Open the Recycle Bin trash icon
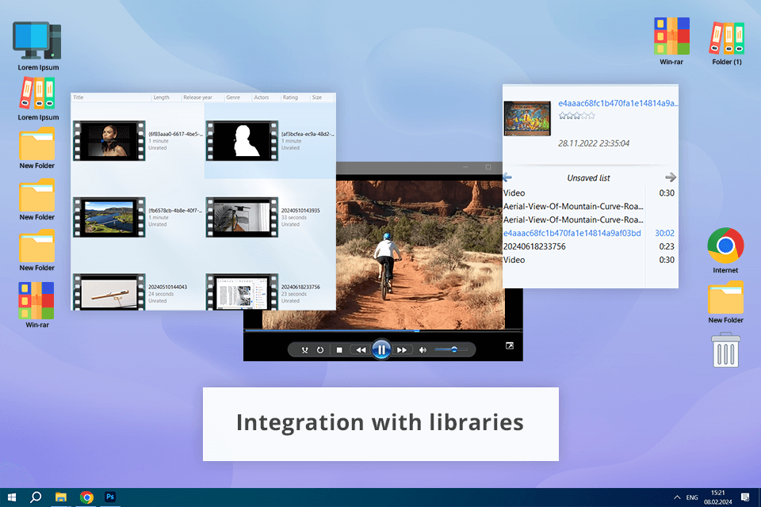This screenshot has height=507, width=761. pyautogui.click(x=725, y=350)
